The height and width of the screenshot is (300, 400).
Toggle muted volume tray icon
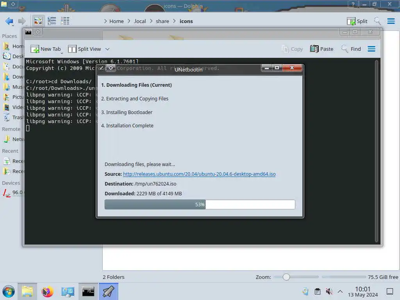[x=329, y=291]
